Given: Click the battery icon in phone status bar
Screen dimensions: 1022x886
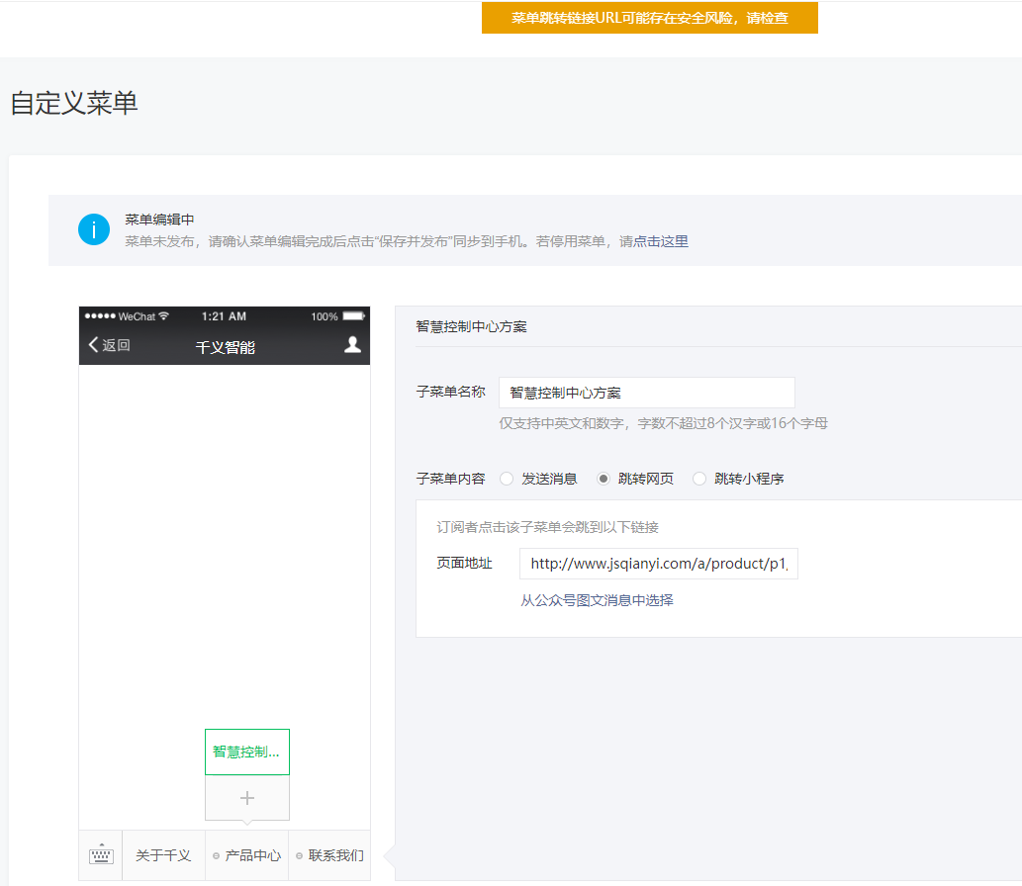Looking at the screenshot, I should coord(354,316).
